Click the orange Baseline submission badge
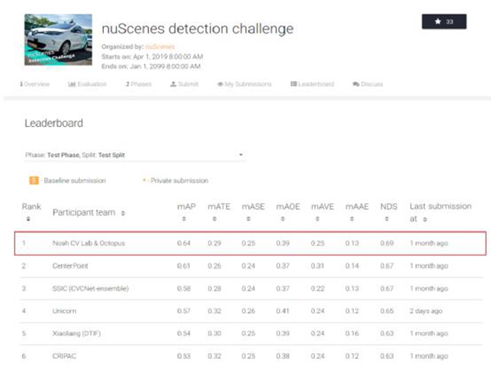 [x=34, y=180]
